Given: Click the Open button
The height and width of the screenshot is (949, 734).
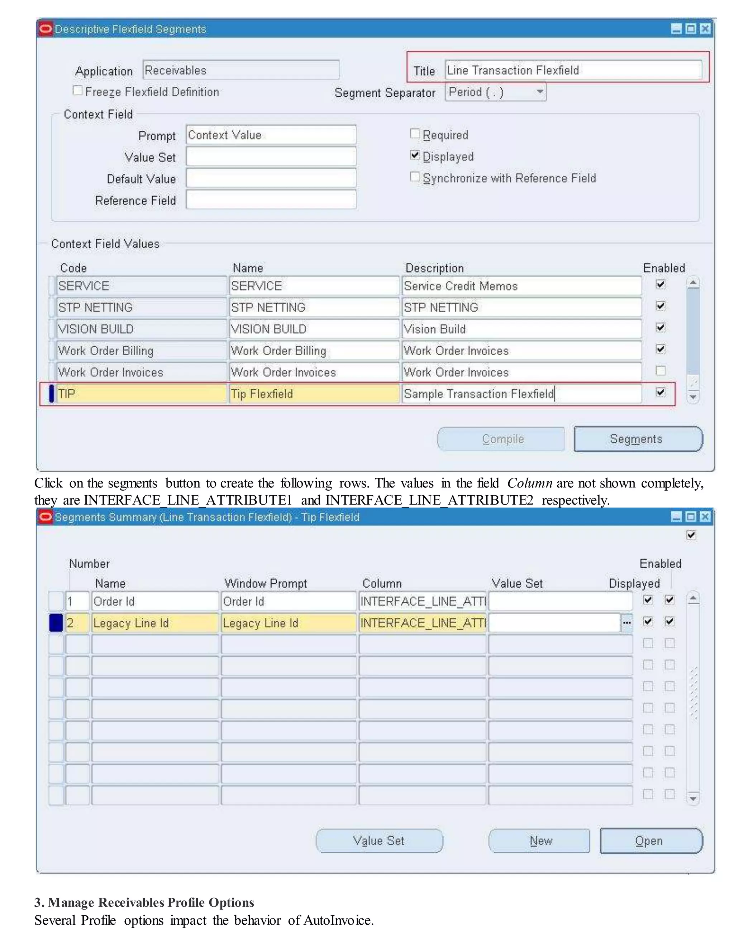Looking at the screenshot, I should [x=651, y=841].
